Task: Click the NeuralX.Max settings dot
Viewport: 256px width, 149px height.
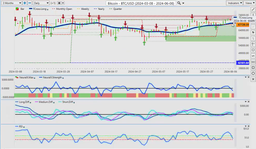Action: pyautogui.click(x=35, y=78)
